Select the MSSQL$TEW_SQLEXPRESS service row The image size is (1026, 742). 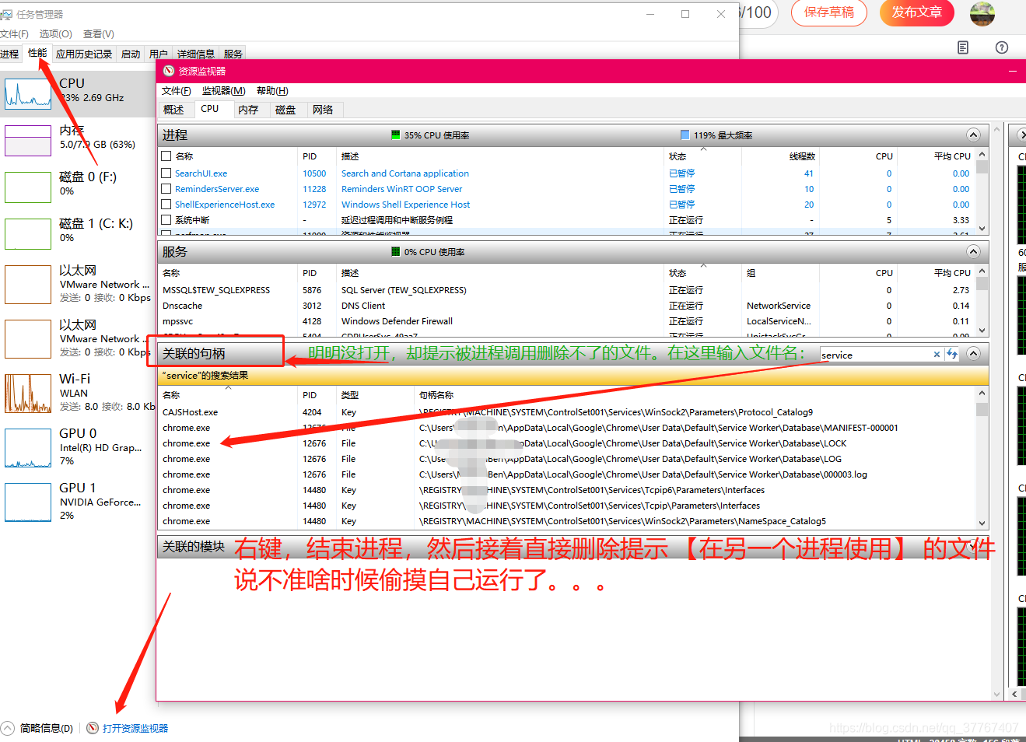coord(567,290)
